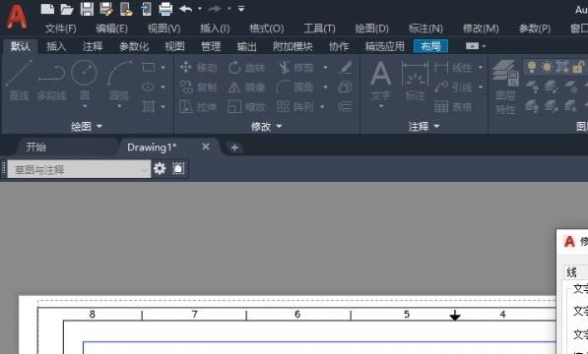Click the Mirror (镜像) tool
588x354 pixels.
click(x=247, y=88)
